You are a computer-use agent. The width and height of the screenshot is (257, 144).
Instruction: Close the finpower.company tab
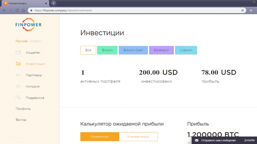point(46,3)
